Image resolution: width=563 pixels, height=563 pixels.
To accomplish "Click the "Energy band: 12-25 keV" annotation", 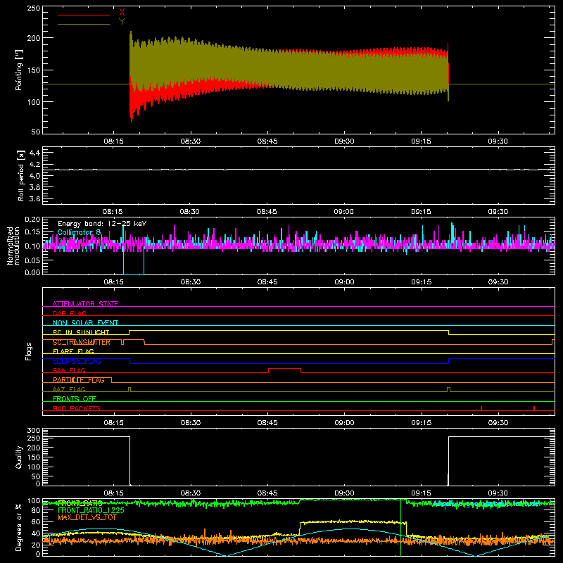I will point(102,224).
